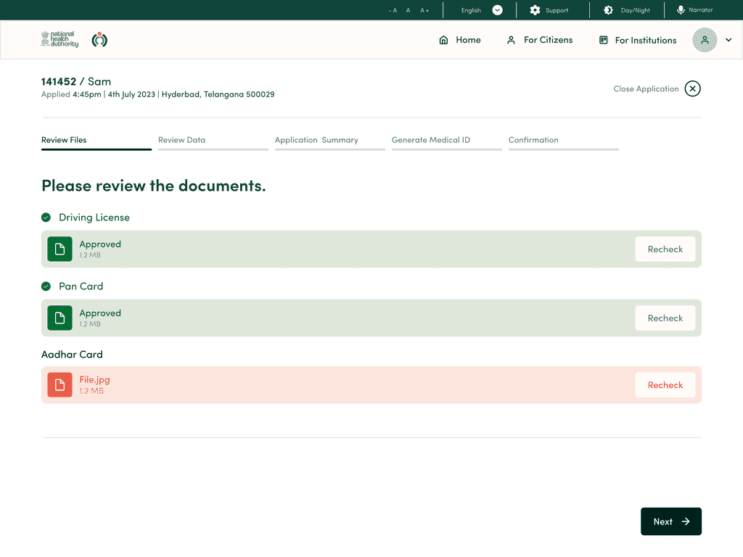This screenshot has height=557, width=743.
Task: Expand the profile menu chevron
Action: (728, 40)
